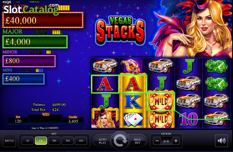The height and width of the screenshot is (152, 233).
Task: Select the 120 bet option
Action: [x=41, y=141]
